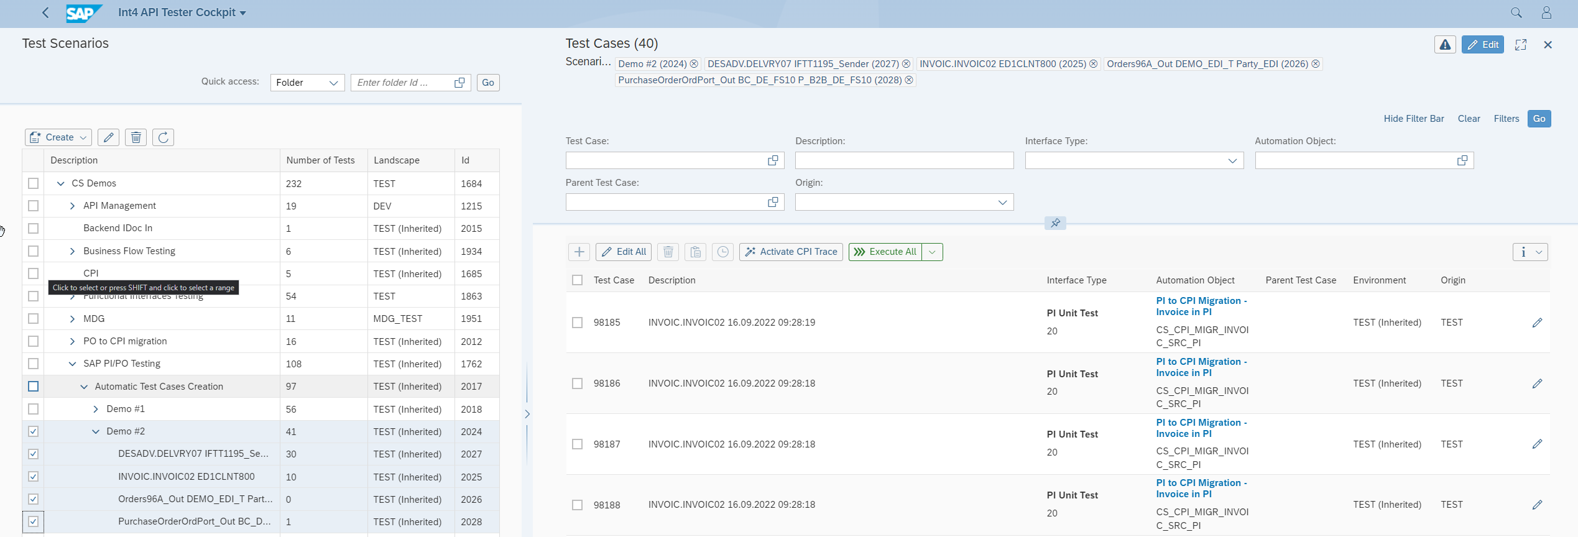Viewport: 1578px width, 537px height.
Task: Uncheck the Demo #2 scenario checkbox
Action: [34, 431]
